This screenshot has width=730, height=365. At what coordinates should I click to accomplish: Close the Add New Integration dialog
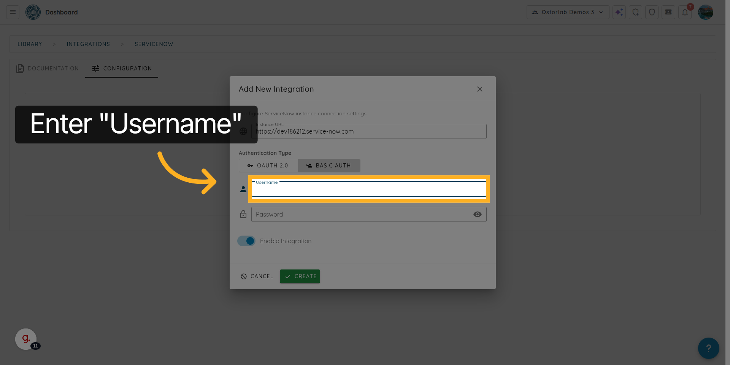(479, 89)
